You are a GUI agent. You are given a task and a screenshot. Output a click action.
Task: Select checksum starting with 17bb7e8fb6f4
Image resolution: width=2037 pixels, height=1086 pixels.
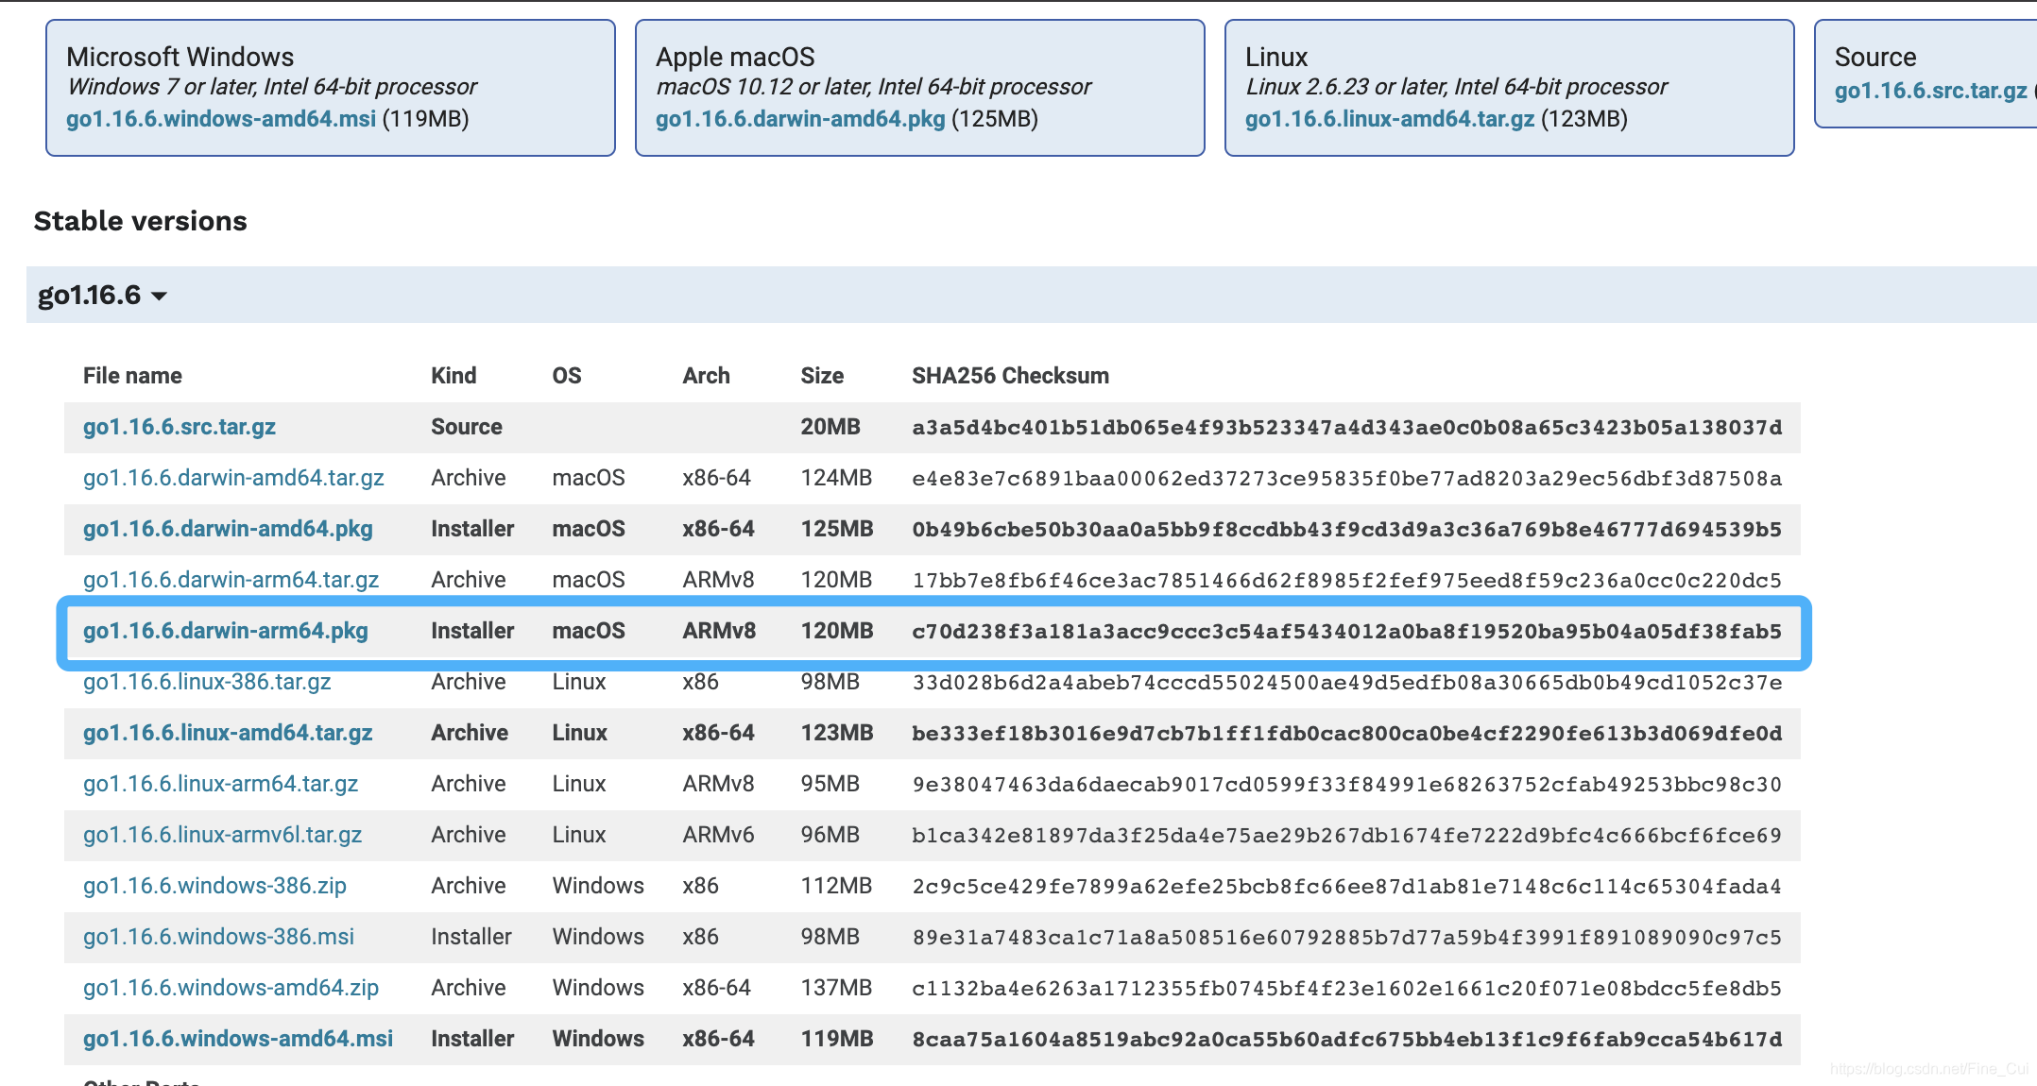click(x=1347, y=581)
